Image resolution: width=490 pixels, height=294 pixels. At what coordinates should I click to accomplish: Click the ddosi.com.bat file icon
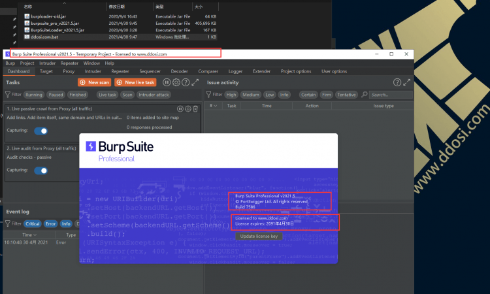pos(27,37)
